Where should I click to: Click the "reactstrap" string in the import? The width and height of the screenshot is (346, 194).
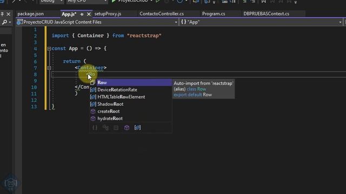tap(144, 36)
